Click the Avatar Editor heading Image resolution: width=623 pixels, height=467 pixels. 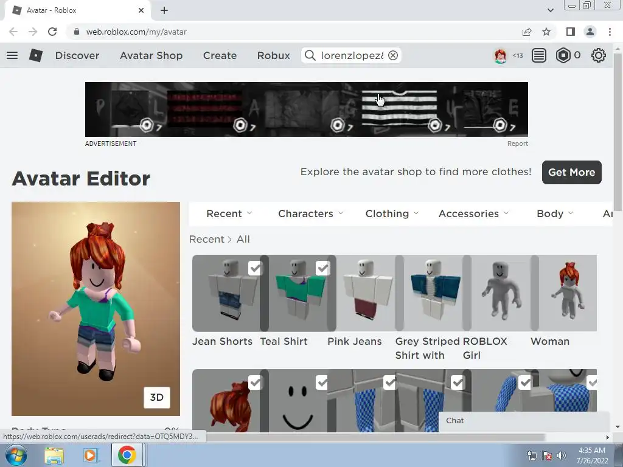tap(81, 179)
